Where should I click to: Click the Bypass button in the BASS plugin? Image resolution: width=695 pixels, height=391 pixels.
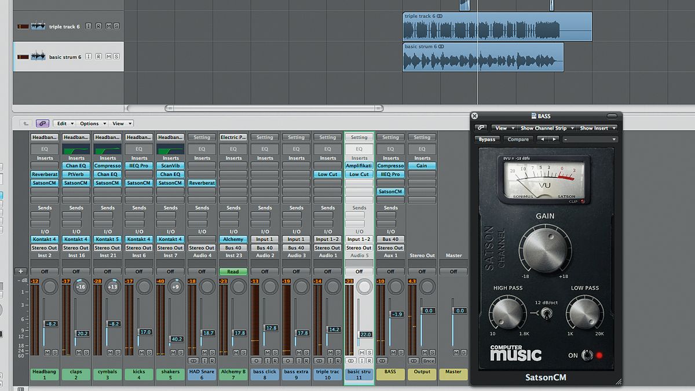coord(487,139)
